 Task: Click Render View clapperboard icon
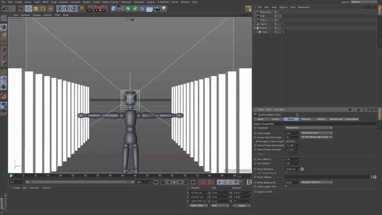point(90,9)
